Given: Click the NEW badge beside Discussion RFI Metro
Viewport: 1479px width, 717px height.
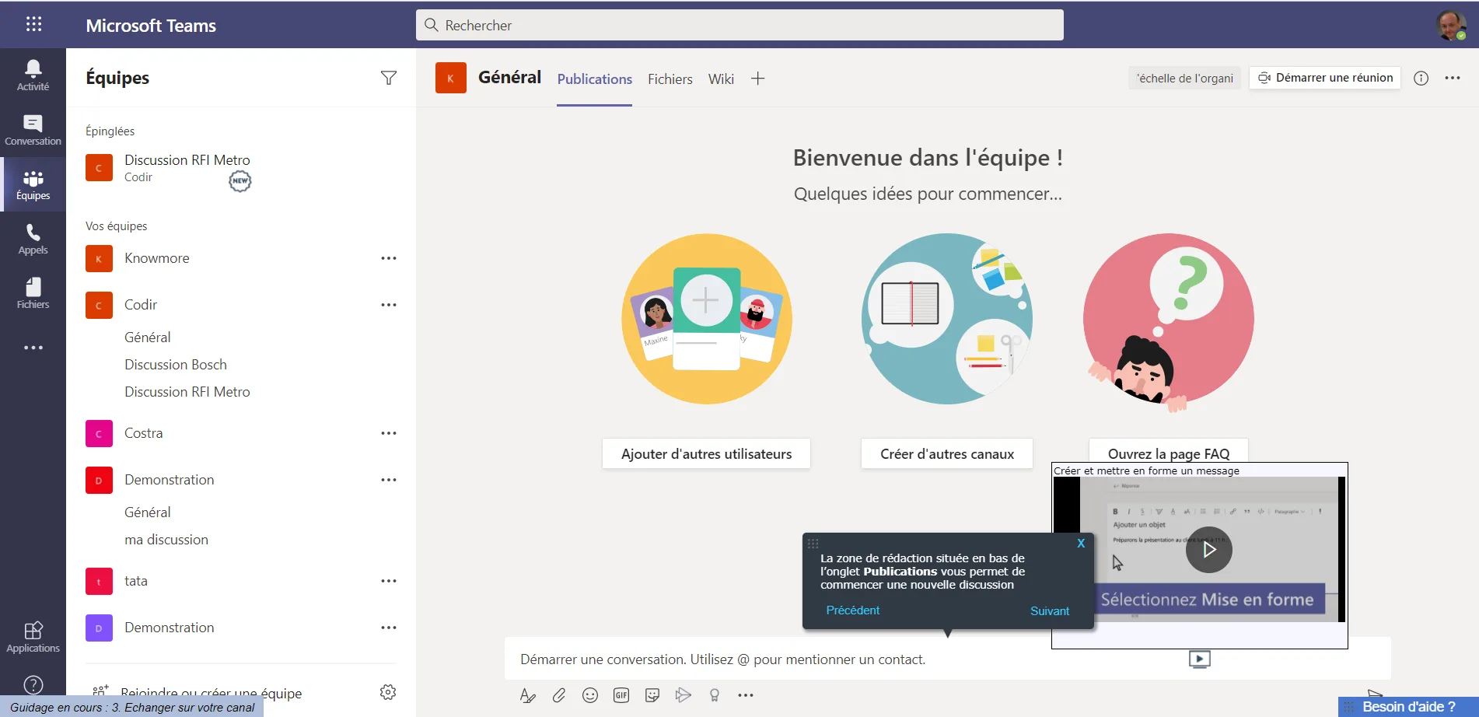Looking at the screenshot, I should [240, 181].
